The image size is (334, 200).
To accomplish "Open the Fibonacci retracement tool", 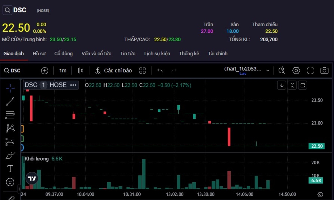I will (10, 115).
